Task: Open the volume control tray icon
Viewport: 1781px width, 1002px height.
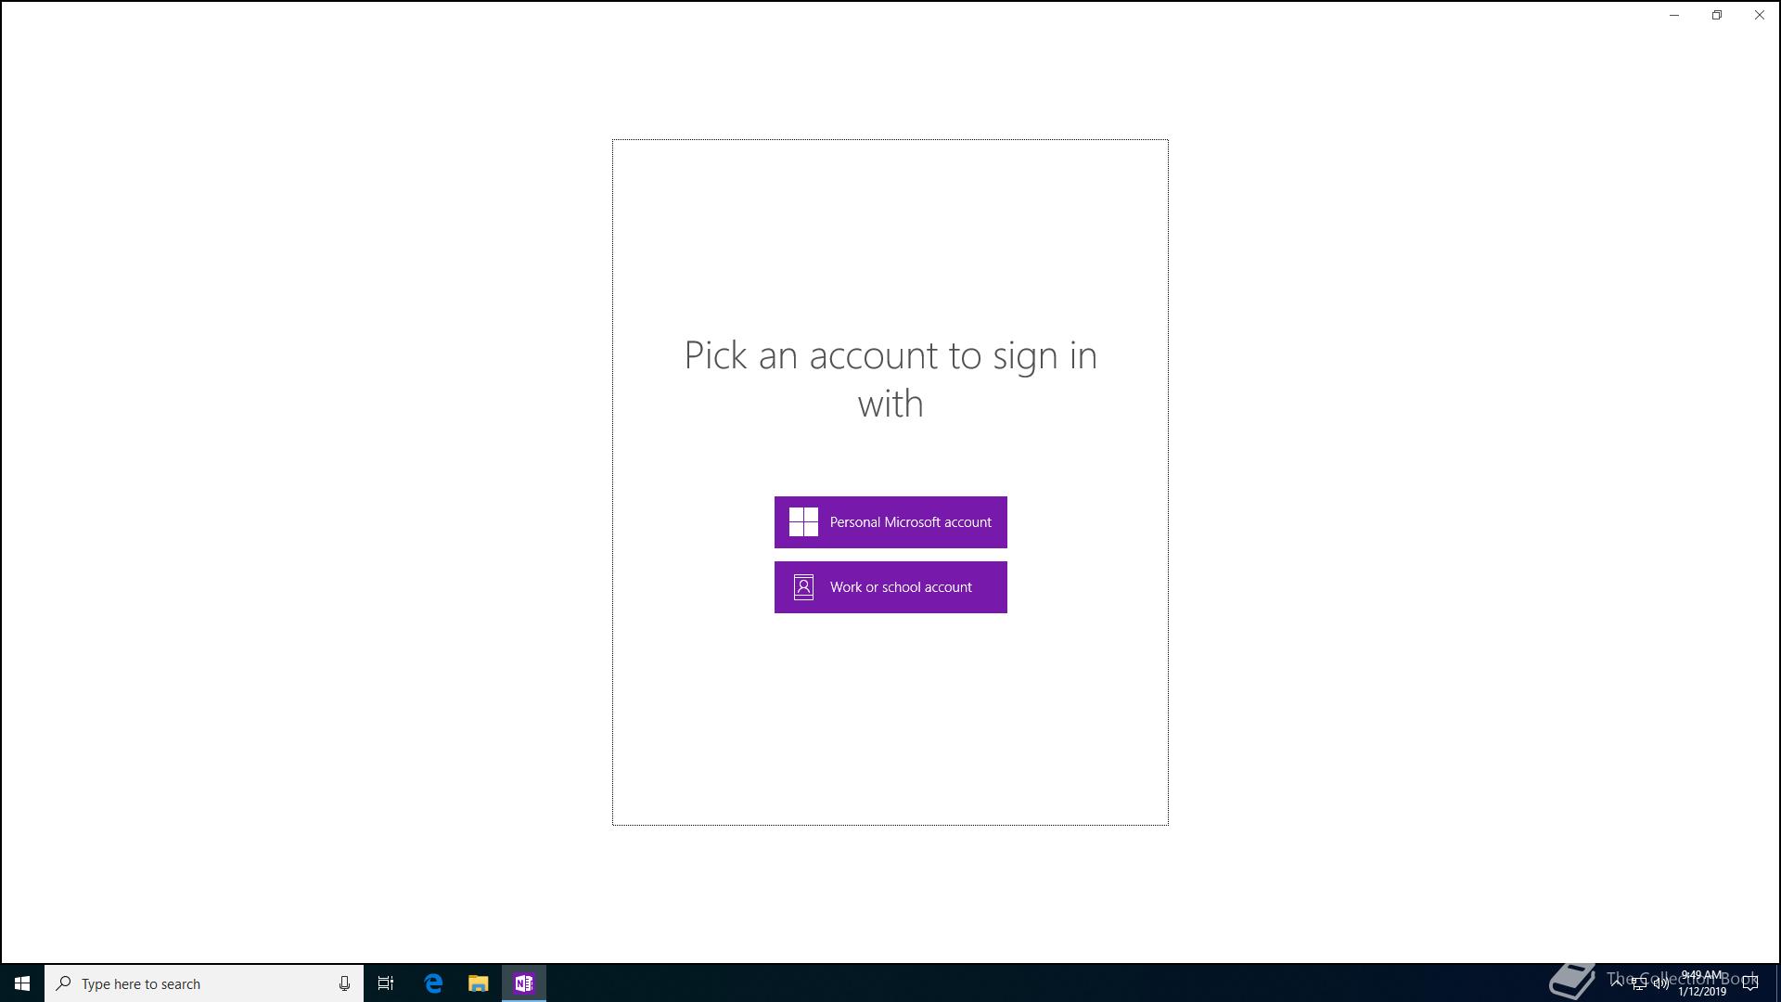Action: tap(1661, 983)
